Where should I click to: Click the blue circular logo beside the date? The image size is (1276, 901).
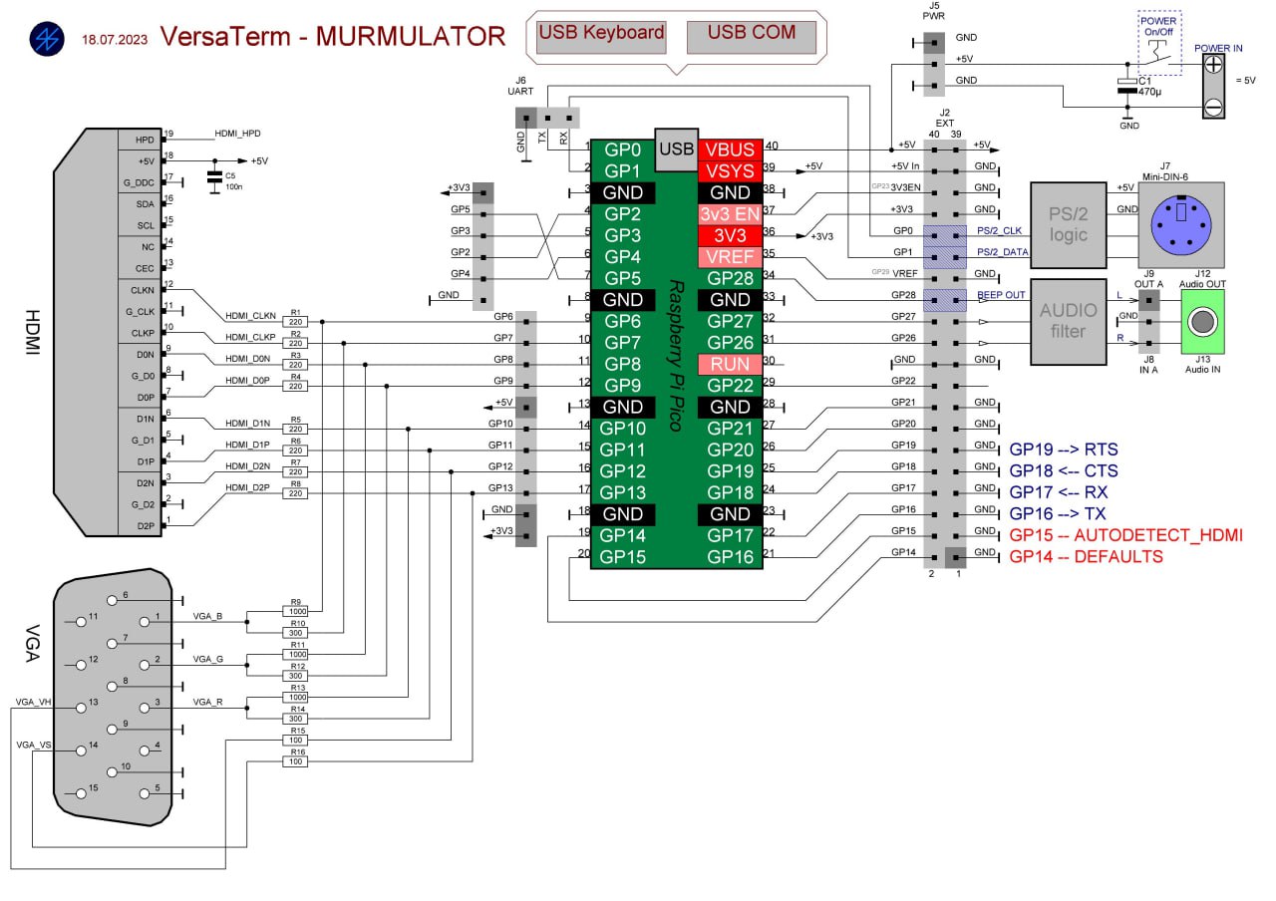[x=47, y=37]
